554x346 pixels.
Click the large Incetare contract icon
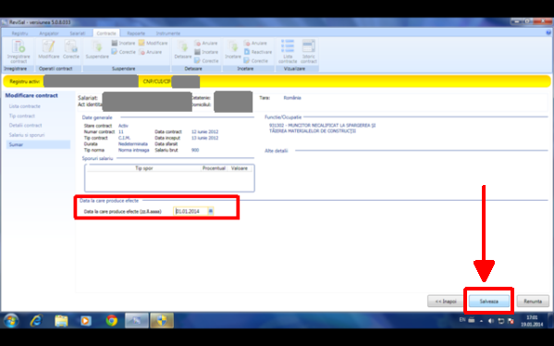pyautogui.click(x=233, y=49)
